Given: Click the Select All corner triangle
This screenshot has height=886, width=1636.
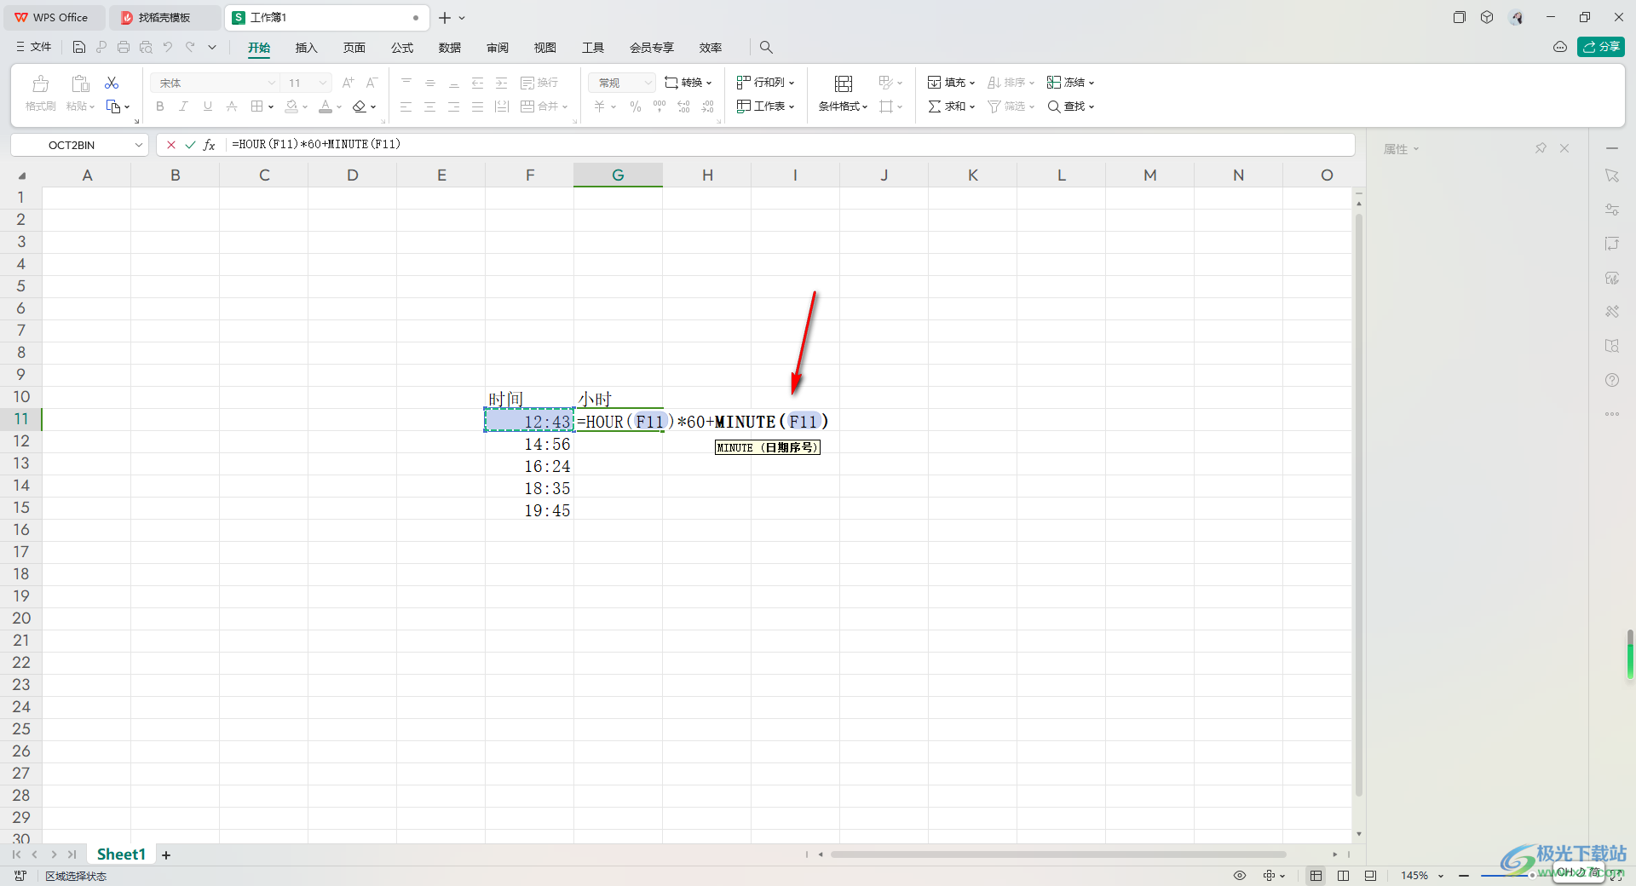Looking at the screenshot, I should 21,175.
